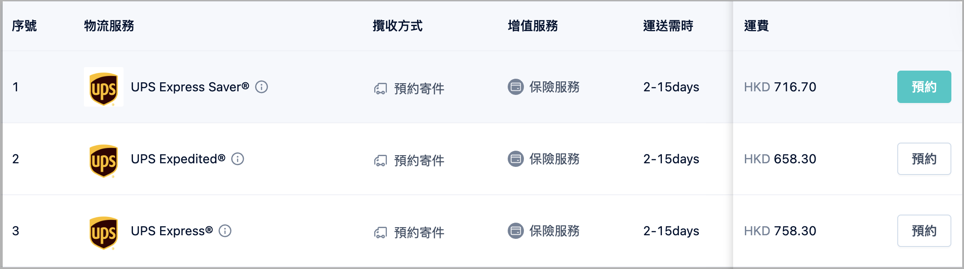Book UPS Expedited at HKD 658.30
964x269 pixels.
[x=924, y=159]
